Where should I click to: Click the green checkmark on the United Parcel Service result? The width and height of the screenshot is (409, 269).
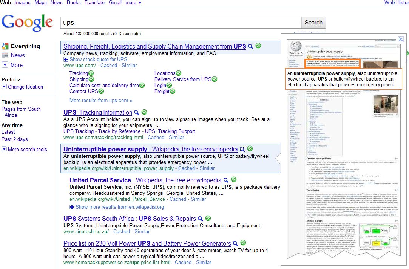[233, 180]
